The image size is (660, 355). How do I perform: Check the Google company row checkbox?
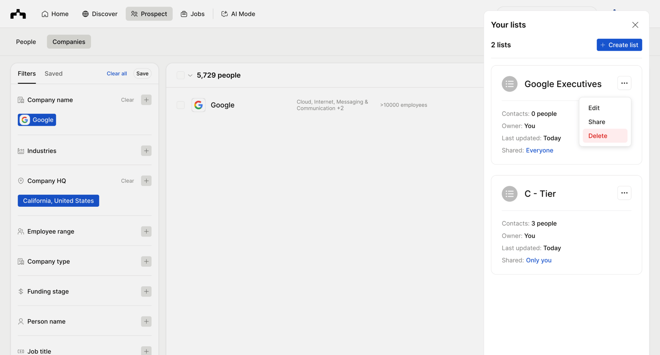[x=180, y=105]
